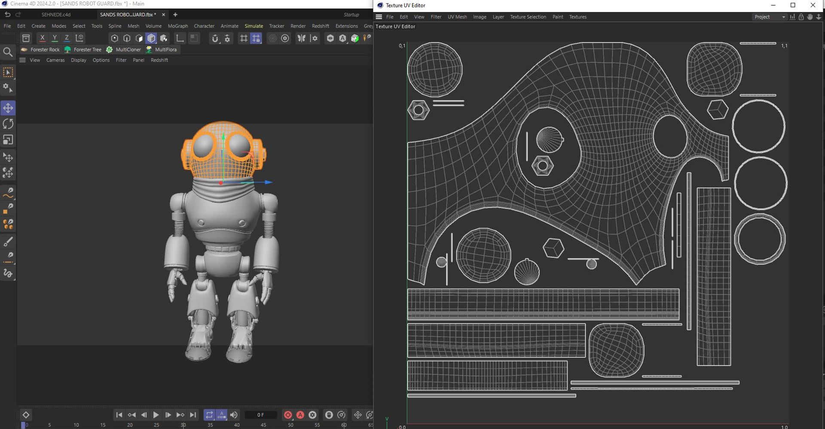Image resolution: width=825 pixels, height=429 pixels.
Task: Click the Undo arrow icon
Action: click(7, 15)
